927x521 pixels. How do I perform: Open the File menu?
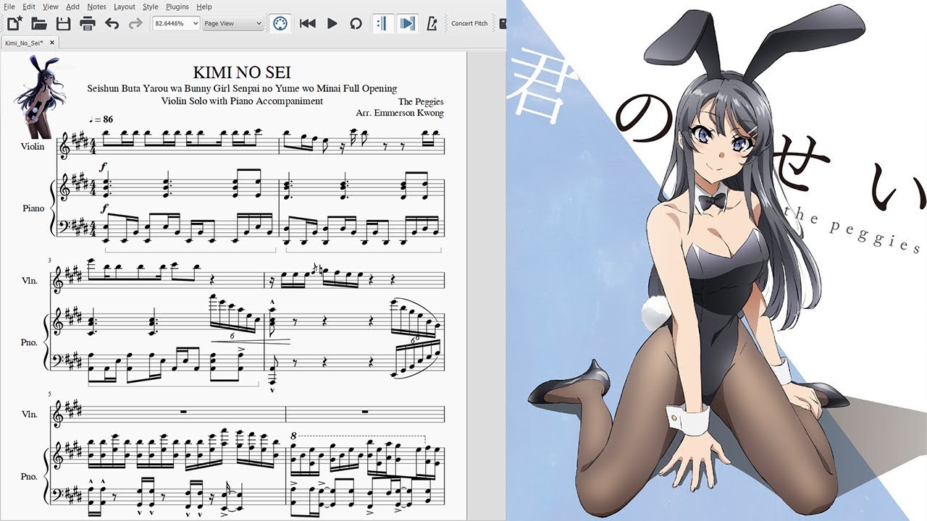pos(9,7)
